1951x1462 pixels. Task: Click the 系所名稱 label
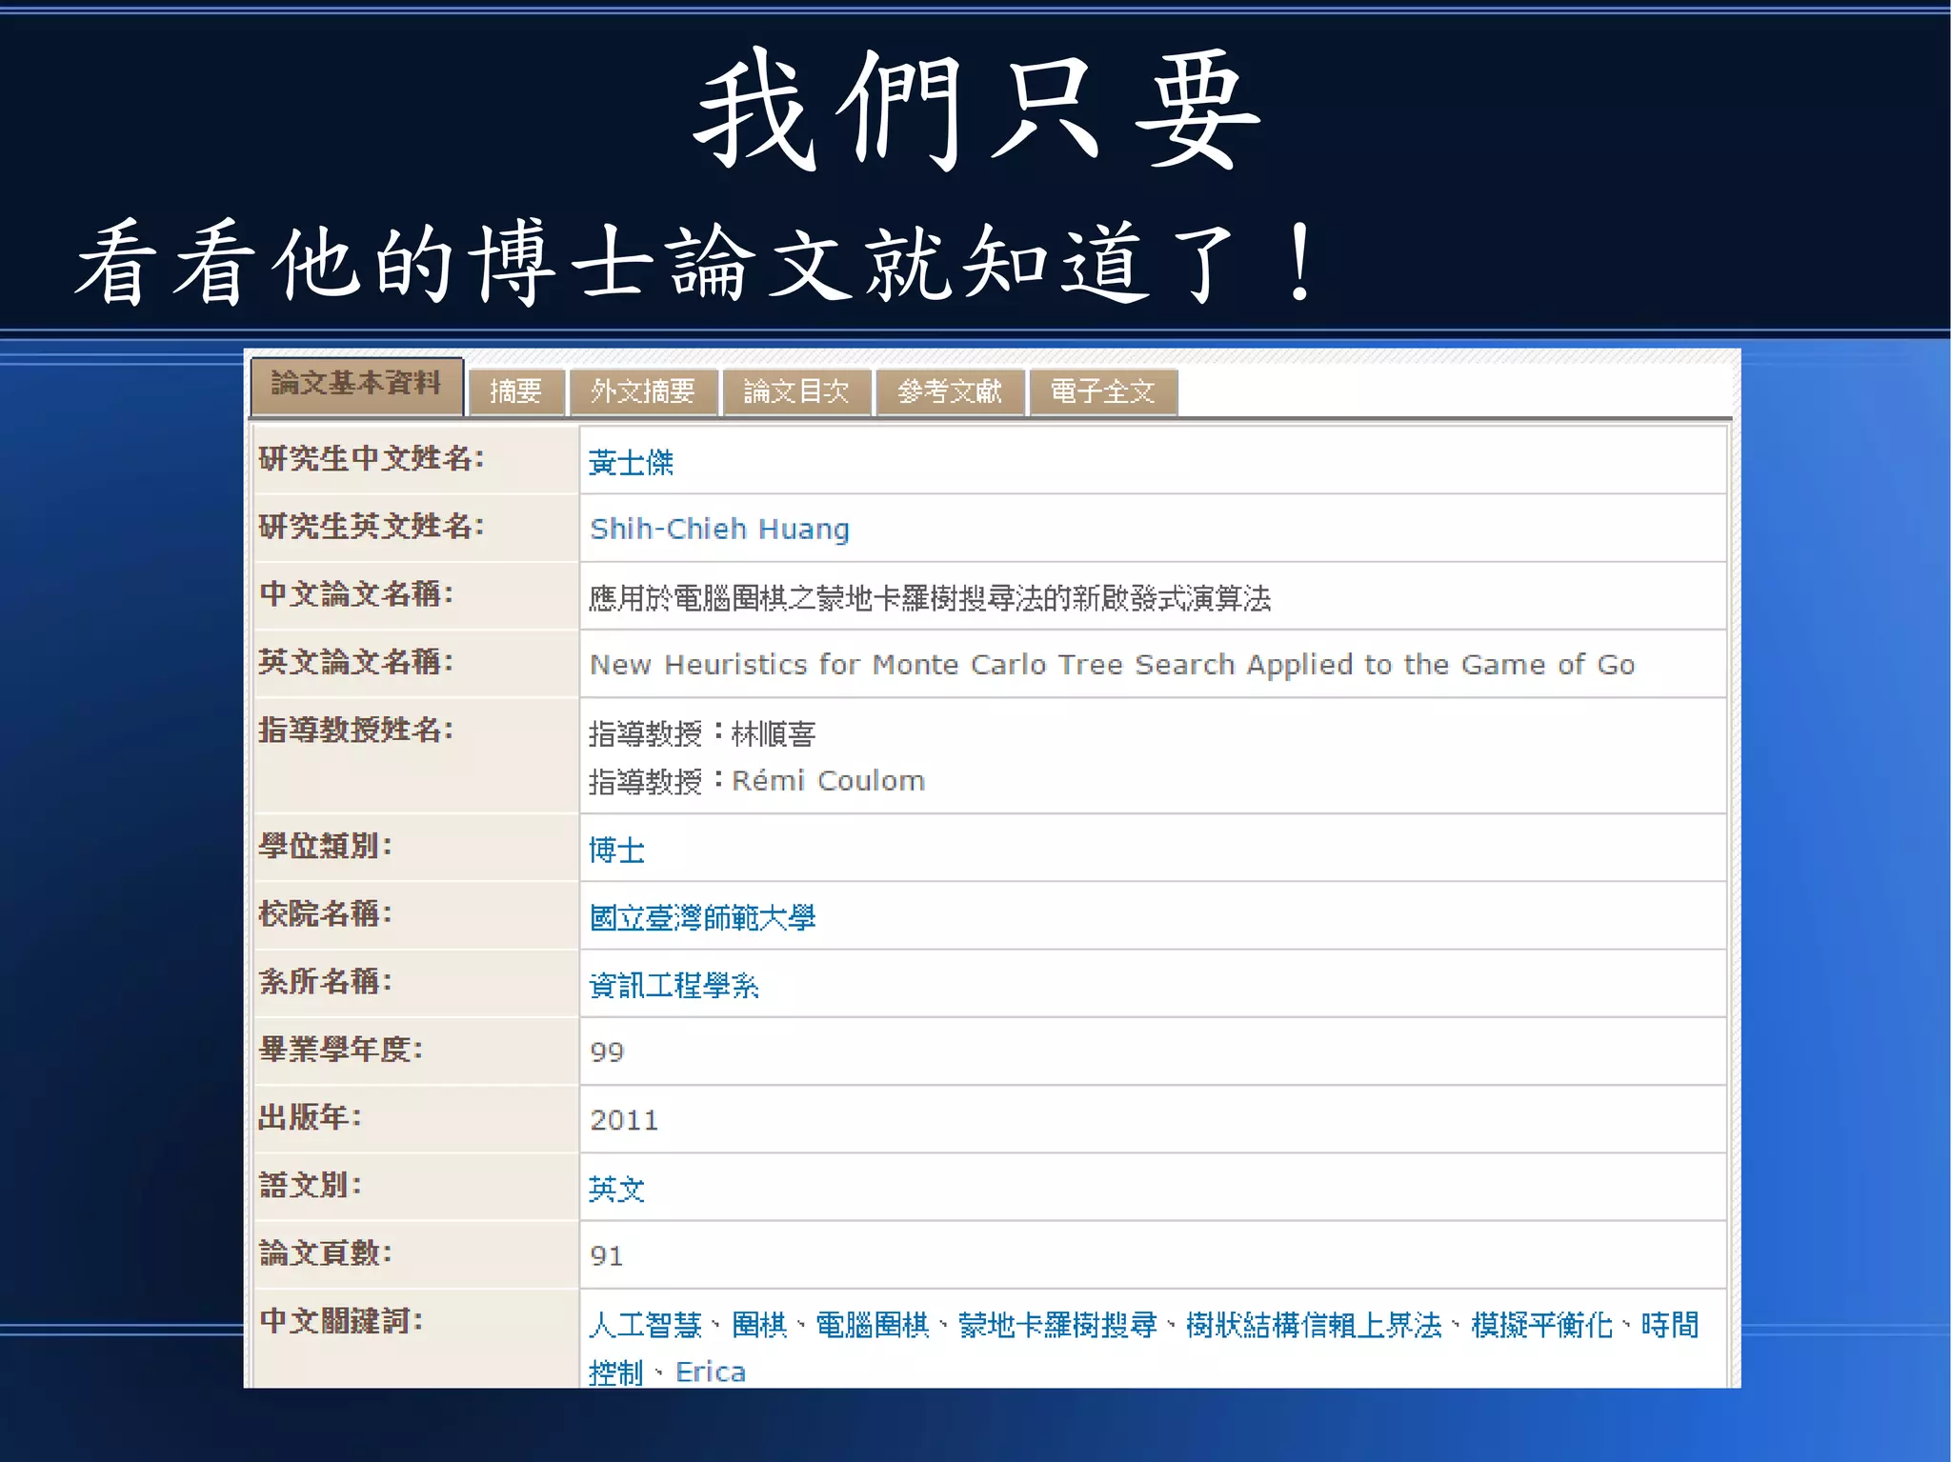click(326, 981)
